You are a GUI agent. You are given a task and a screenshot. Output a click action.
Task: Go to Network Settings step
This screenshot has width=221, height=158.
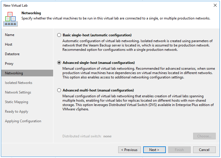point(18,92)
